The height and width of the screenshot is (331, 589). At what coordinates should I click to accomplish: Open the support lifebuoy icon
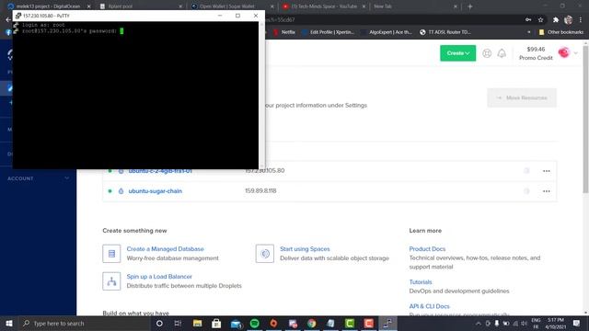click(x=487, y=53)
